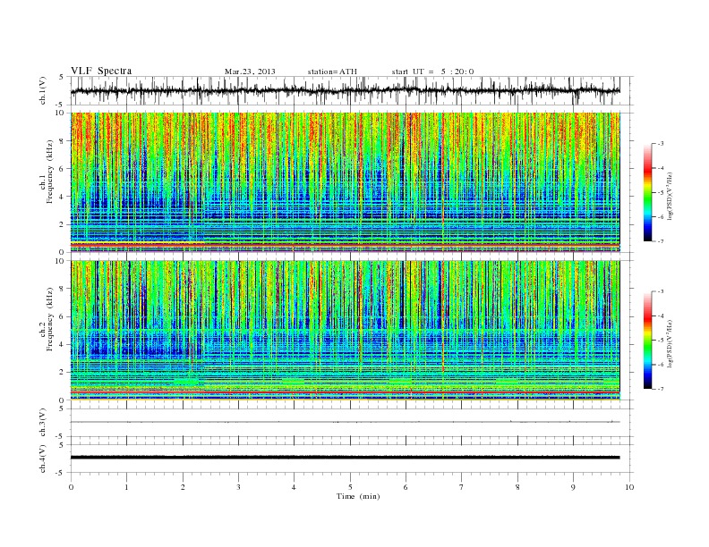Click the "VLF Spectra" plot title
Image resolution: width=709 pixels, height=547 pixels.
point(101,71)
